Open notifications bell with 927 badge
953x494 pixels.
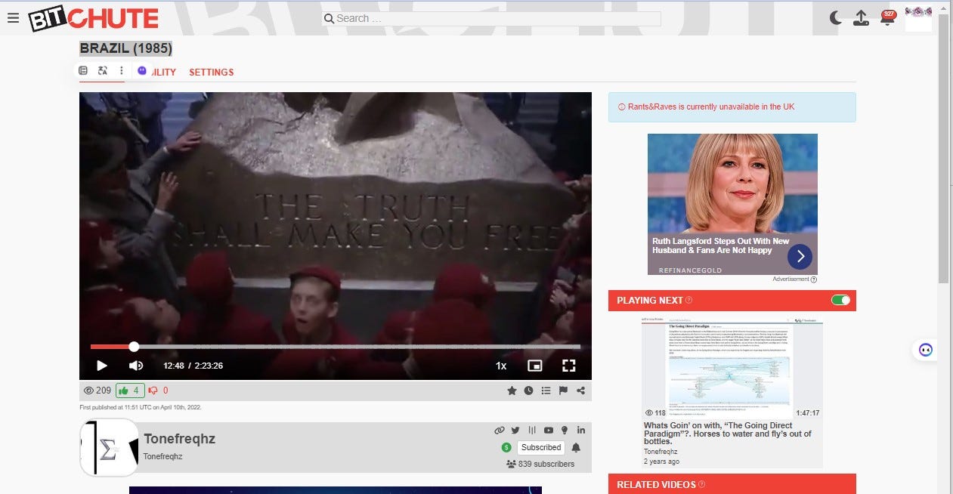(x=888, y=17)
